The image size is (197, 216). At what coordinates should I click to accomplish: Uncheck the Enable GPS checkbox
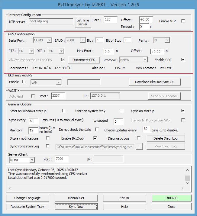[183, 60]
